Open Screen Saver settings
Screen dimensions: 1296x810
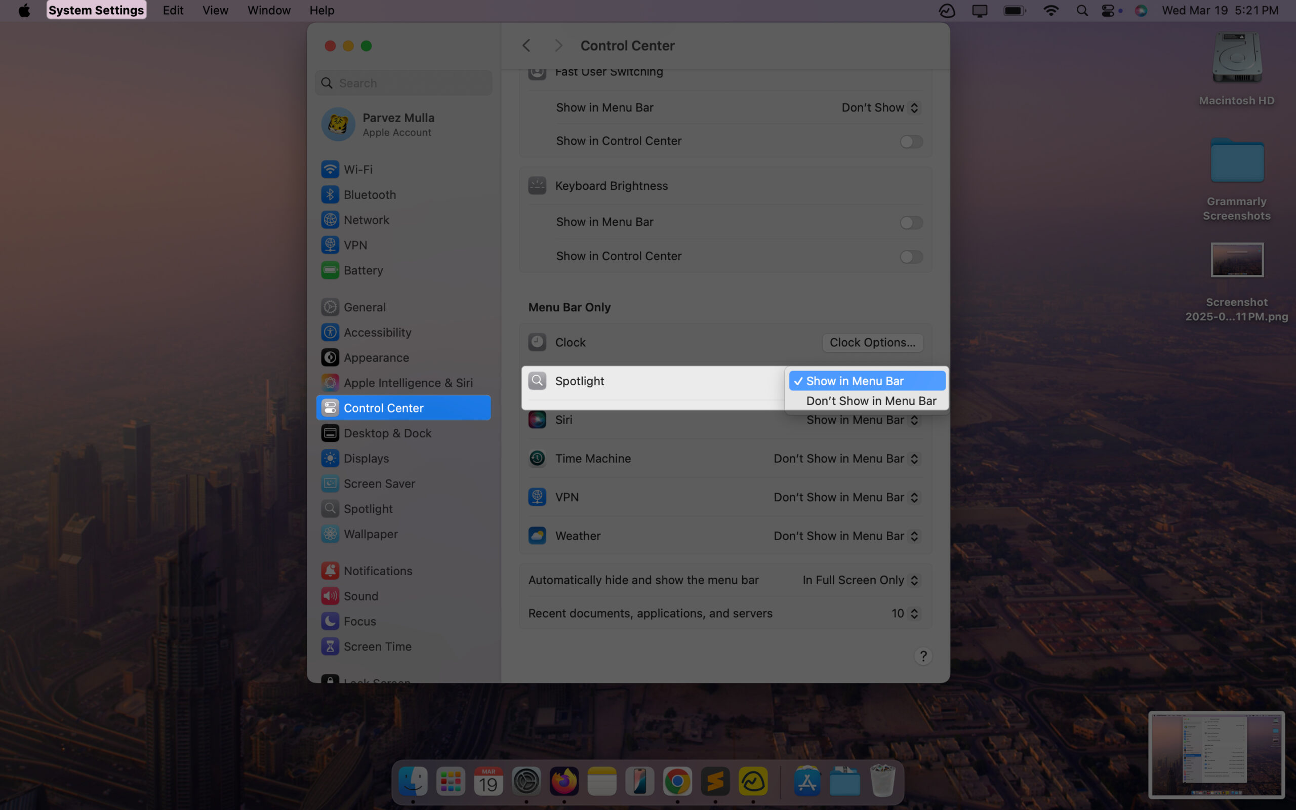tap(379, 483)
